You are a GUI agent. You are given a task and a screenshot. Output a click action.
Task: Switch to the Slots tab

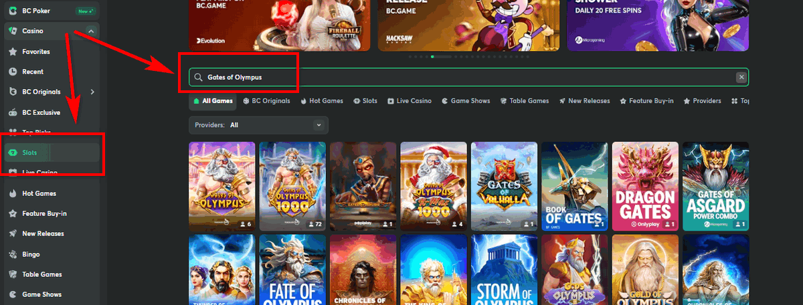click(x=365, y=101)
